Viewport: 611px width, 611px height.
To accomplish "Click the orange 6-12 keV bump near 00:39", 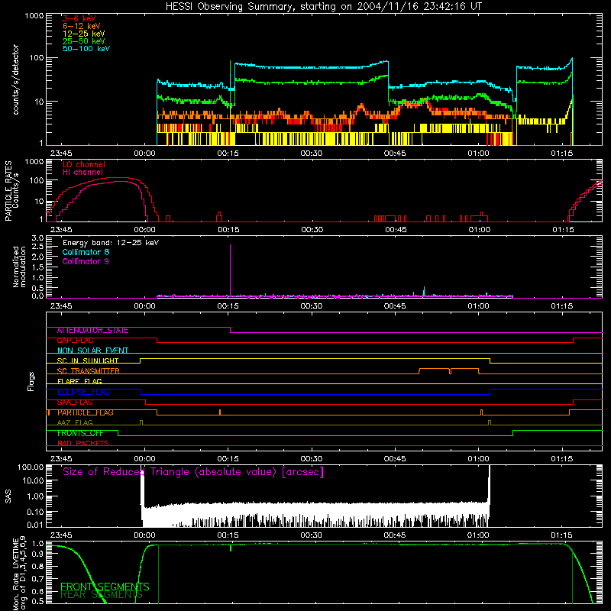I will coord(361,108).
